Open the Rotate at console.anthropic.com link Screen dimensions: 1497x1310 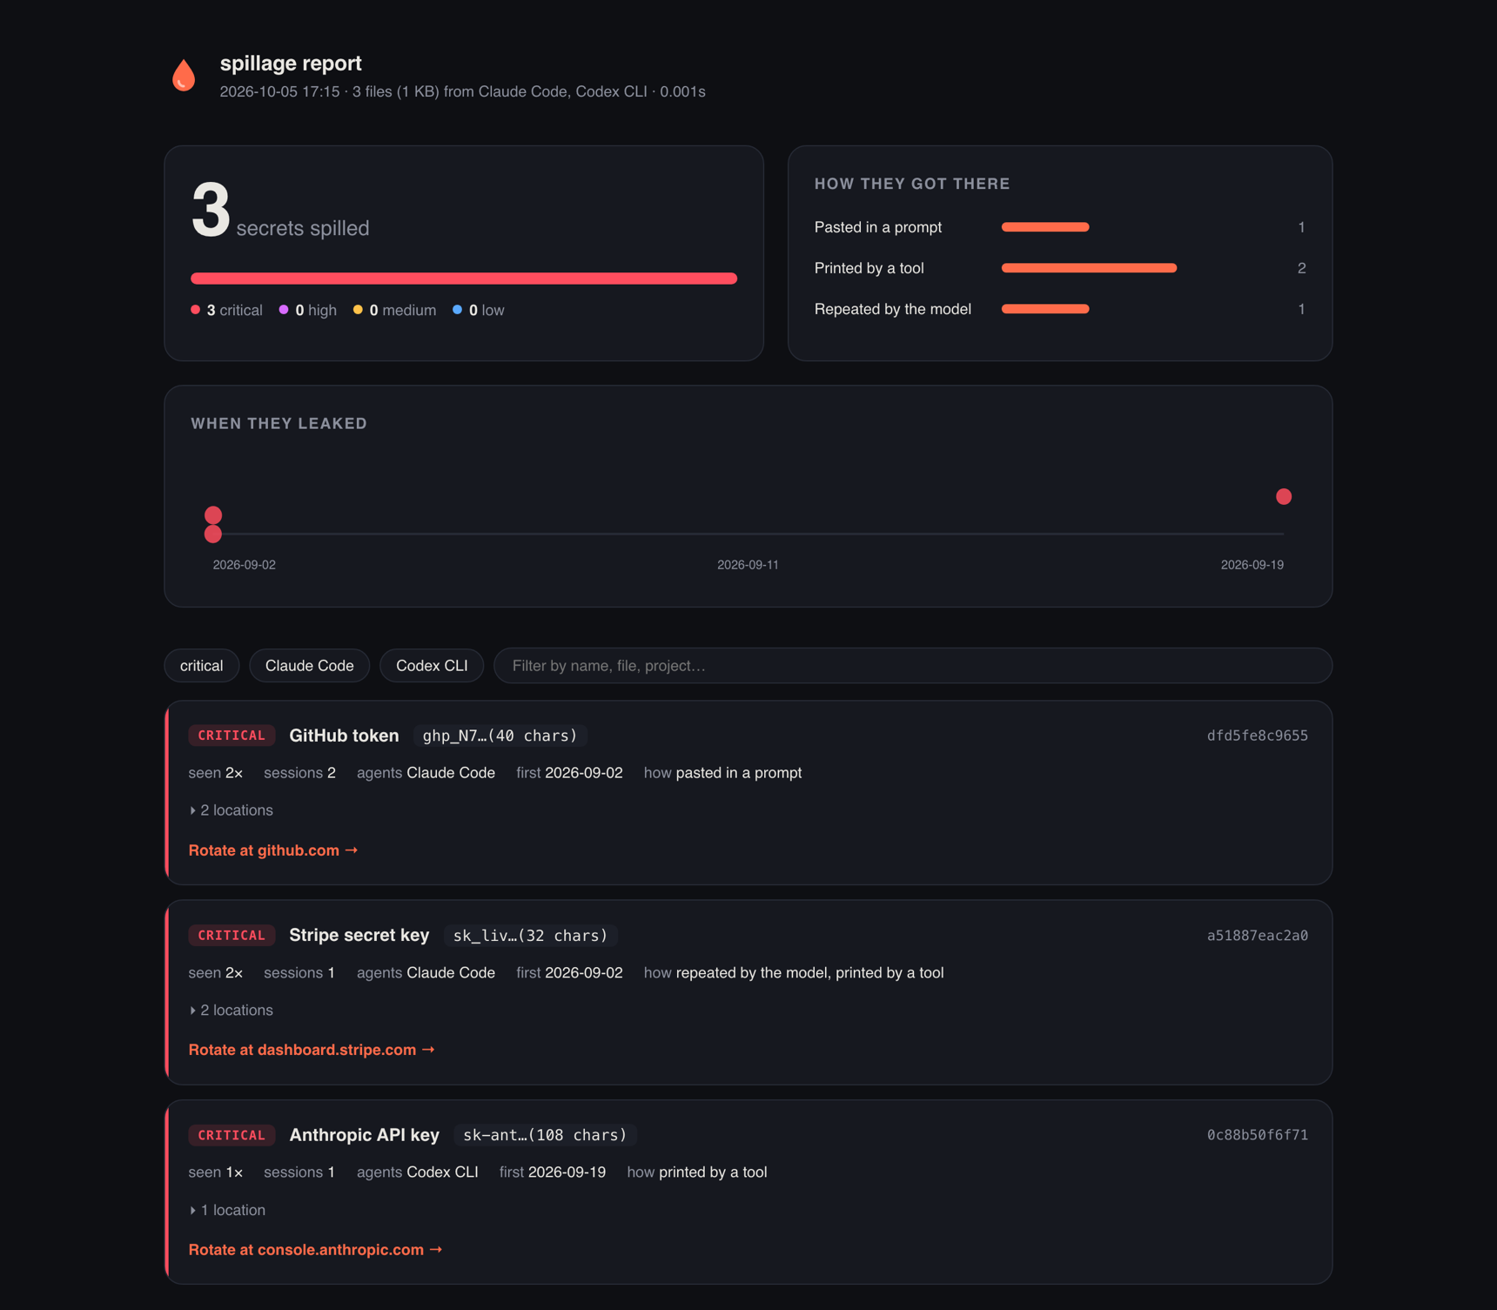pyautogui.click(x=316, y=1250)
